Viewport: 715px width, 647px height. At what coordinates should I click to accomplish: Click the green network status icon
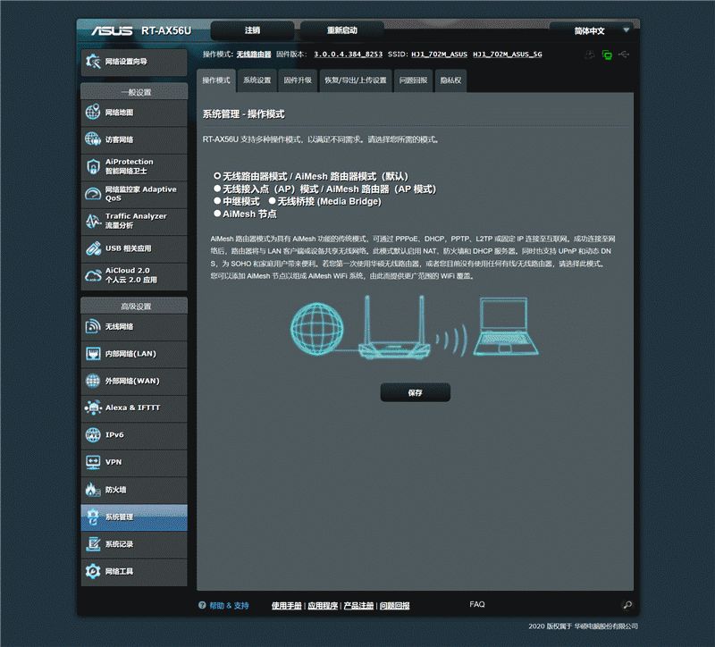[607, 55]
